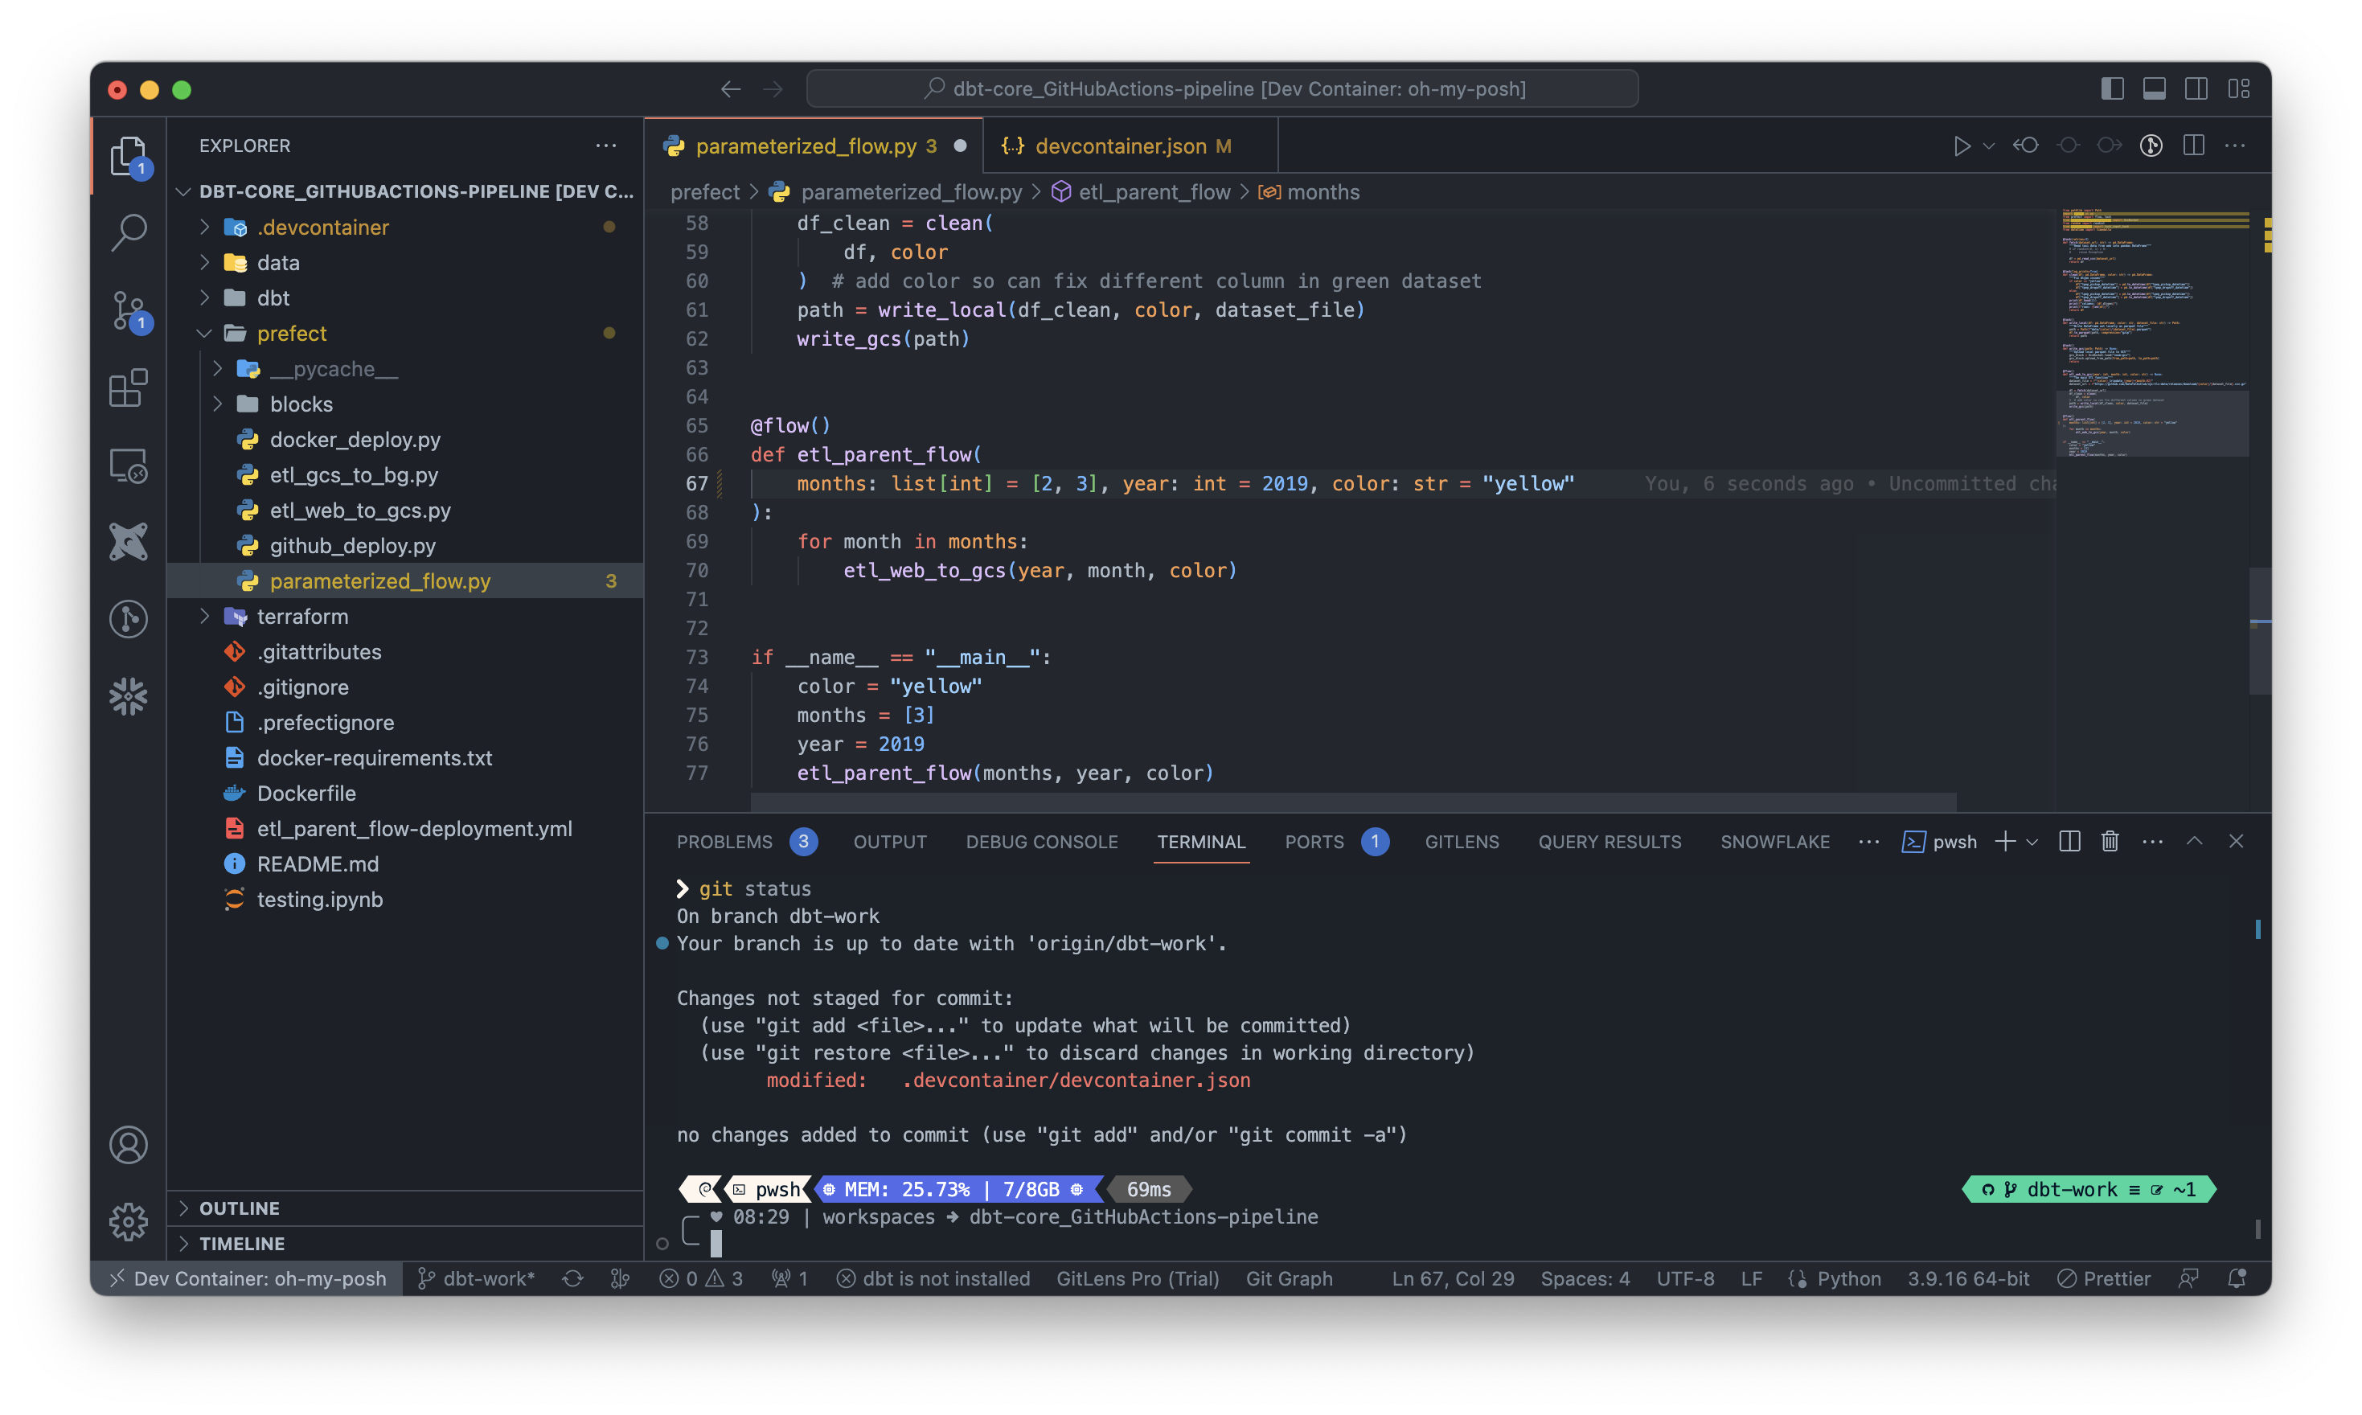This screenshot has width=2362, height=1415.
Task: Expand the OUTLINE section
Action: point(404,1208)
